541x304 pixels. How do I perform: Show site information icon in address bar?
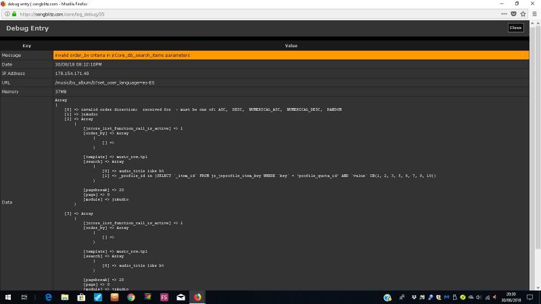[7, 14]
